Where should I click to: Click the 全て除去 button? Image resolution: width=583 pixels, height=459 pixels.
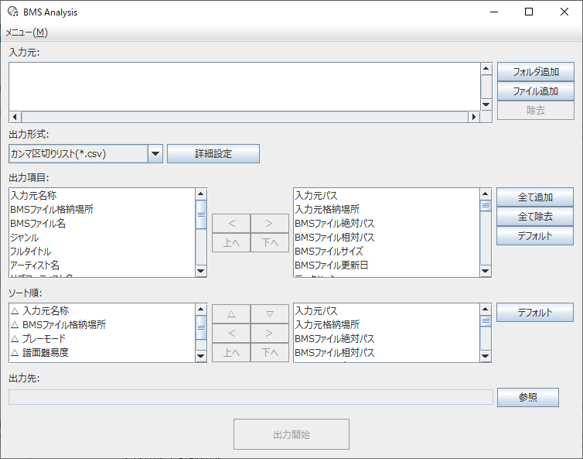(x=534, y=216)
